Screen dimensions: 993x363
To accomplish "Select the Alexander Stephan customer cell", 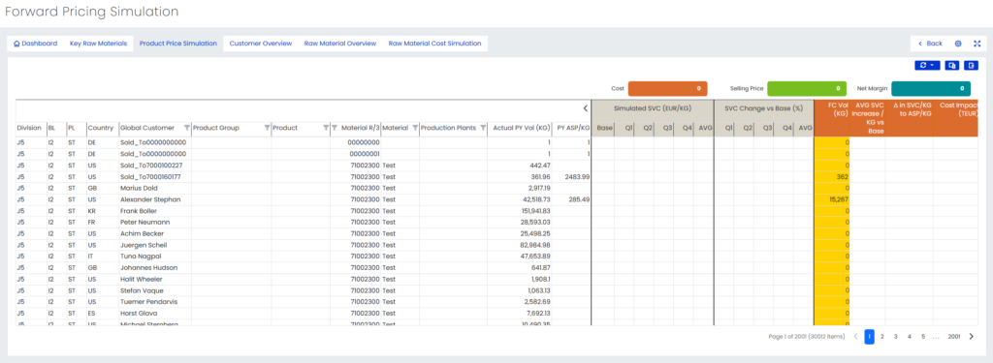I will click(x=154, y=199).
